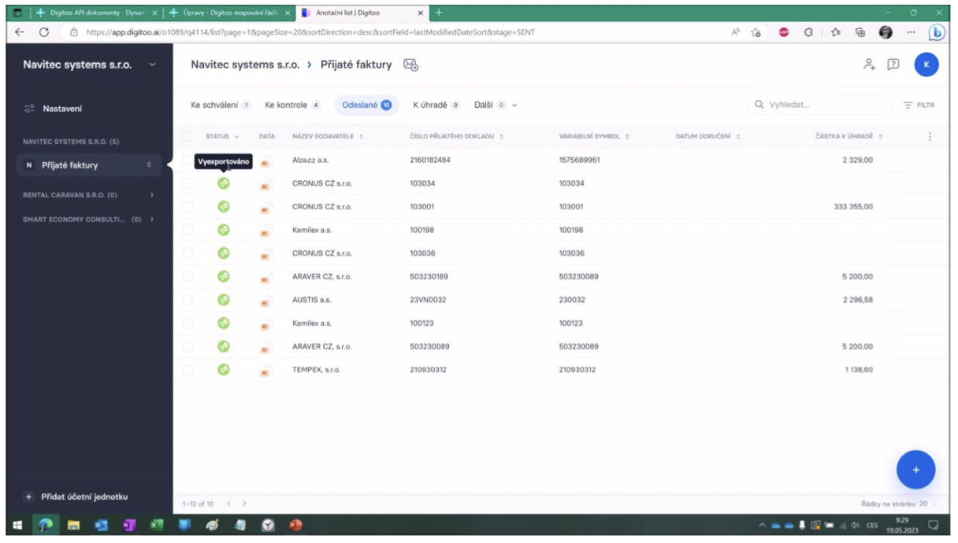
Task: Switch to K úhradě tab
Action: [436, 105]
